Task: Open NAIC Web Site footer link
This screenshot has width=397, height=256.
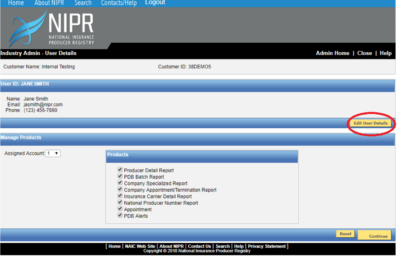Action: coord(140,246)
